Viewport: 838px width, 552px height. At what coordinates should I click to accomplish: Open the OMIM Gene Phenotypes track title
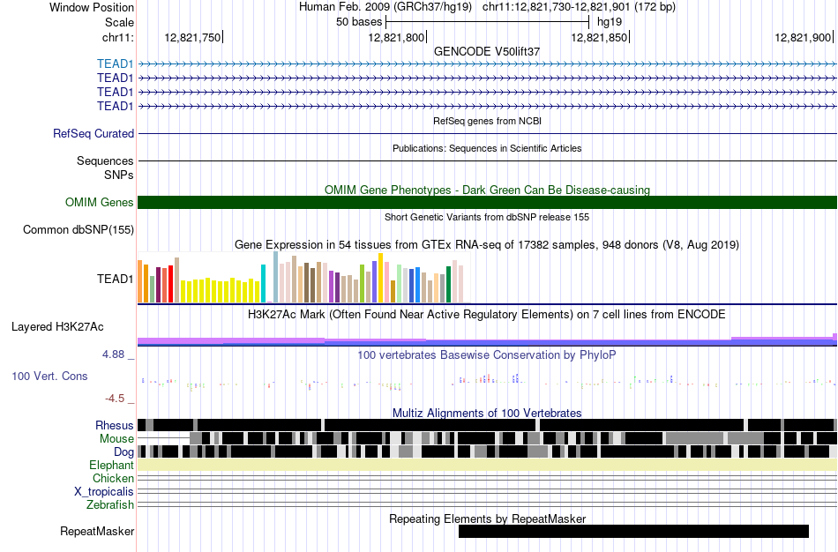(487, 190)
